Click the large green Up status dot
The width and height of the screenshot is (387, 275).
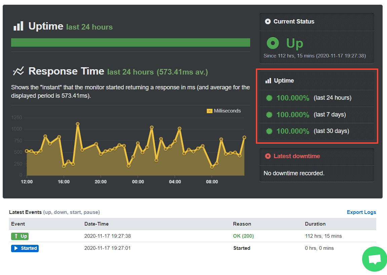tap(273, 43)
